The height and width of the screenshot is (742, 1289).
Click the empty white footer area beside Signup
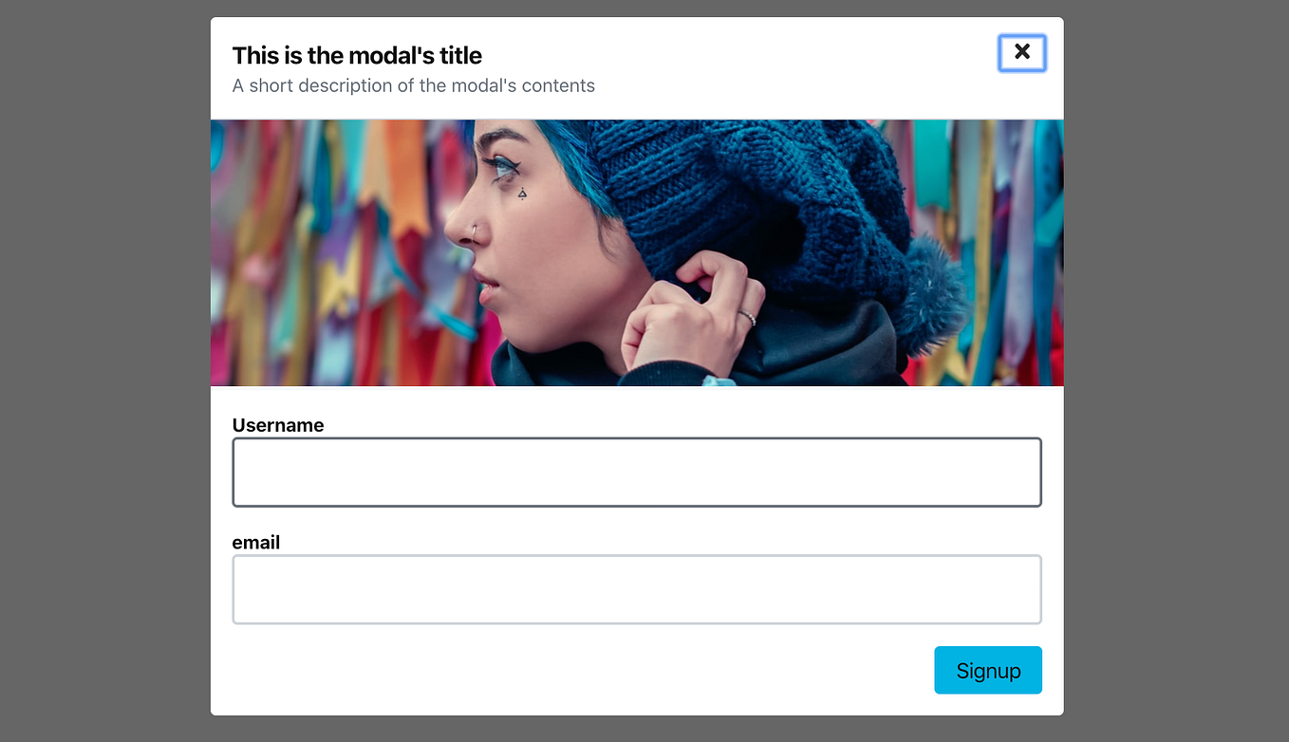(579, 670)
